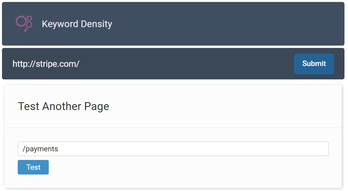Click the white card area beside the Test button

[189, 167]
